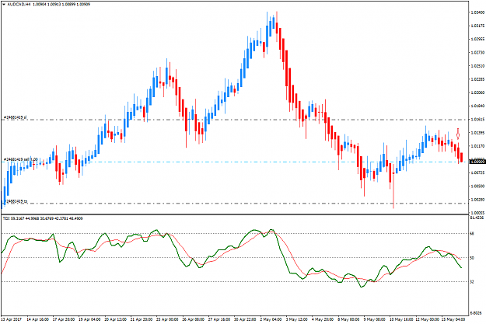Click the 68 level label on TDI scale
This screenshot has height=324, width=486.
pos(472,234)
